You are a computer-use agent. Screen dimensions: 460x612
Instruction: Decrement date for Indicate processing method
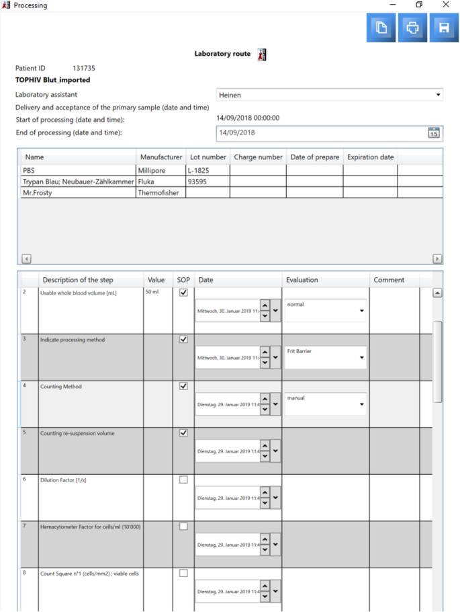tap(265, 363)
